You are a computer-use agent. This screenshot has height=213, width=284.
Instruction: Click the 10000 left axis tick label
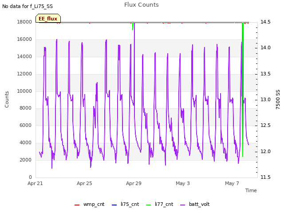point(24,91)
